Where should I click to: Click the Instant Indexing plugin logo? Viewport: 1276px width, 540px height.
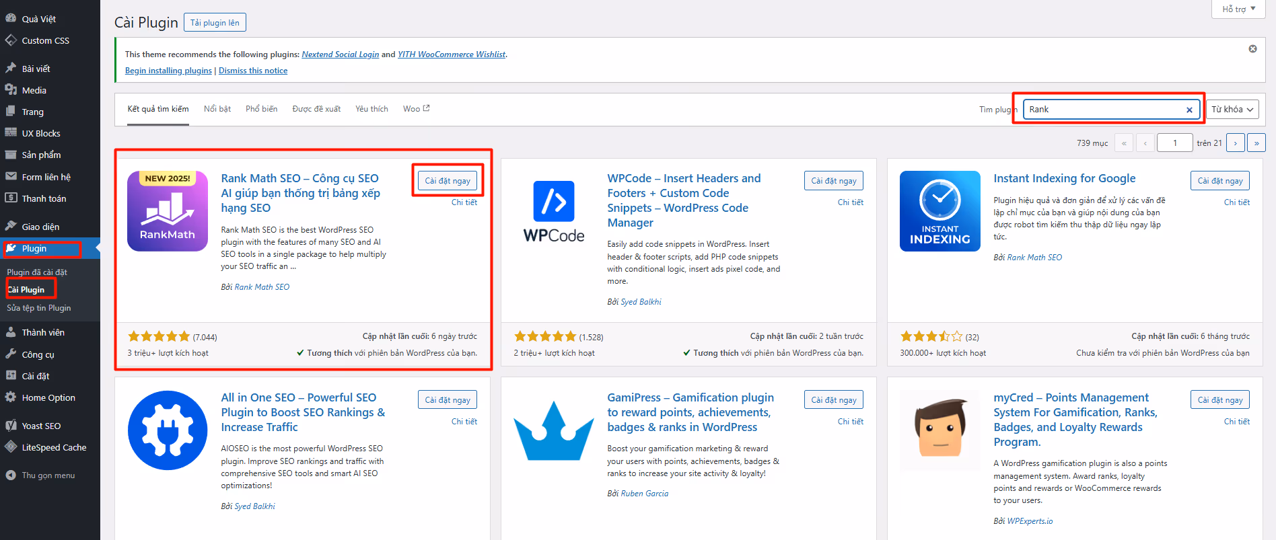point(940,211)
